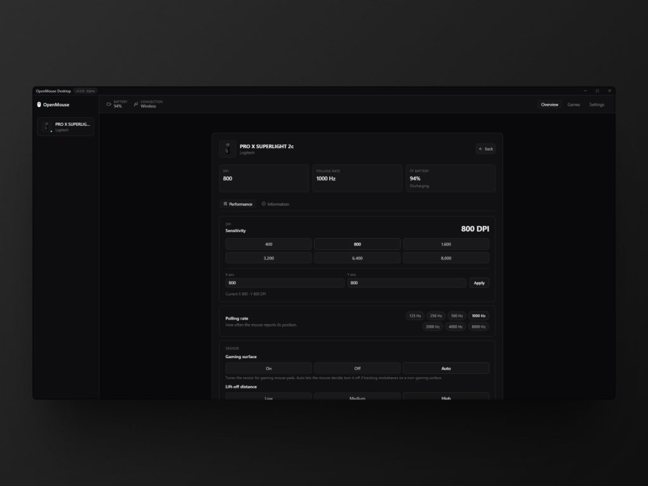This screenshot has height=486, width=648.
Task: Select the 400 DPI preset
Action: click(268, 244)
